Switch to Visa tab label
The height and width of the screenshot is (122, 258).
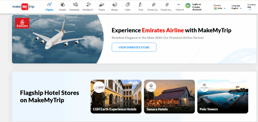click(141, 10)
